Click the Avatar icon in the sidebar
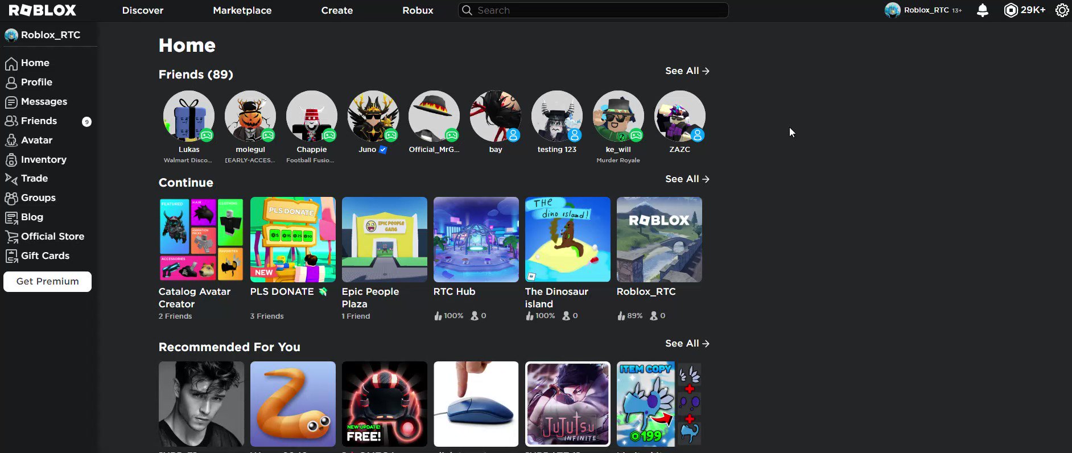This screenshot has height=453, width=1072. [x=11, y=141]
